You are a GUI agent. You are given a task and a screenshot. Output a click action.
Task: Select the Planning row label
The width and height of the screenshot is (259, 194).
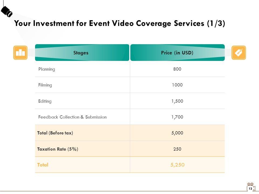coord(47,69)
